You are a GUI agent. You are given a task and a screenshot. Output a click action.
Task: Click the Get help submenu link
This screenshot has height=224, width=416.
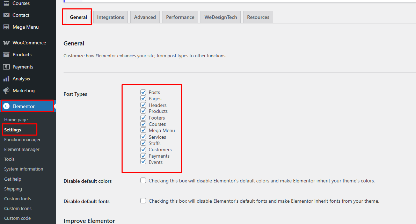pyautogui.click(x=13, y=179)
